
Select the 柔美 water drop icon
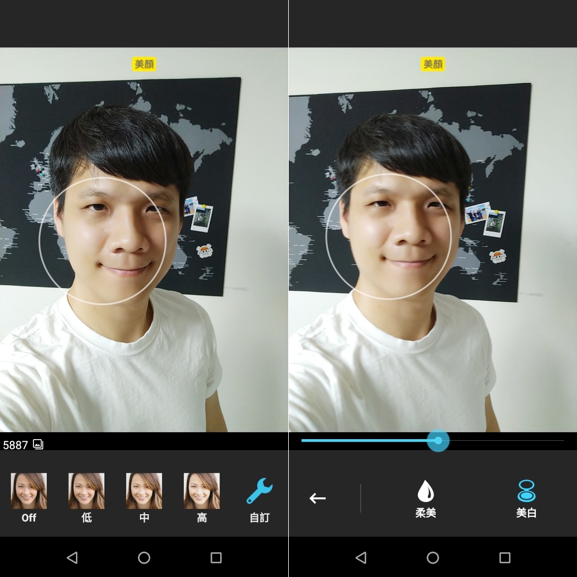426,491
